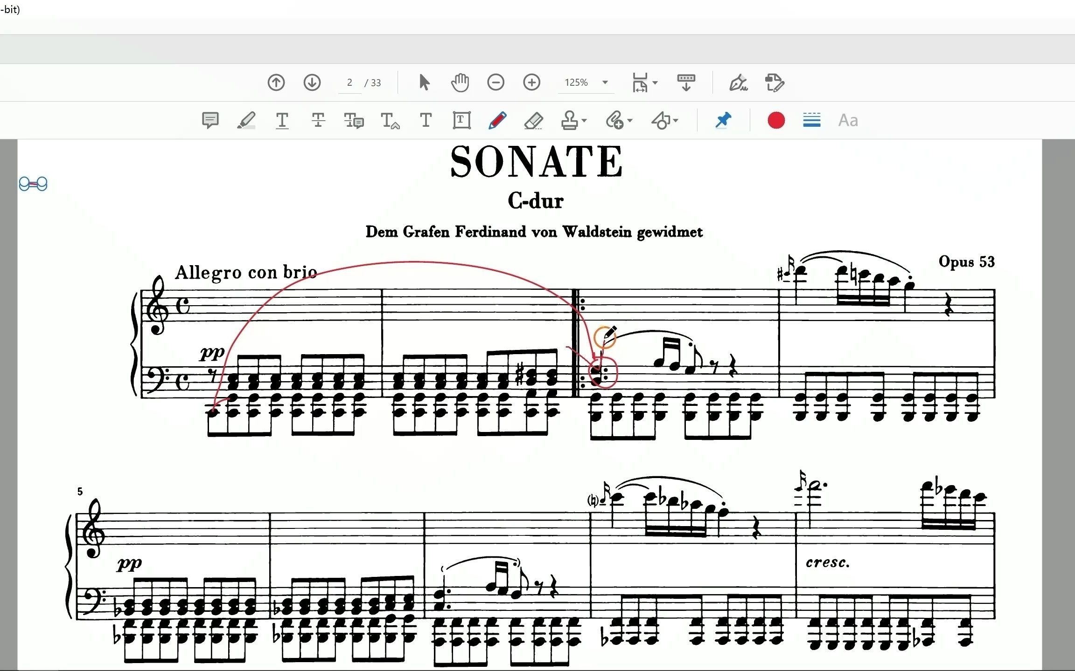1075x671 pixels.
Task: Select the Strikethrough text tool
Action: pos(318,120)
